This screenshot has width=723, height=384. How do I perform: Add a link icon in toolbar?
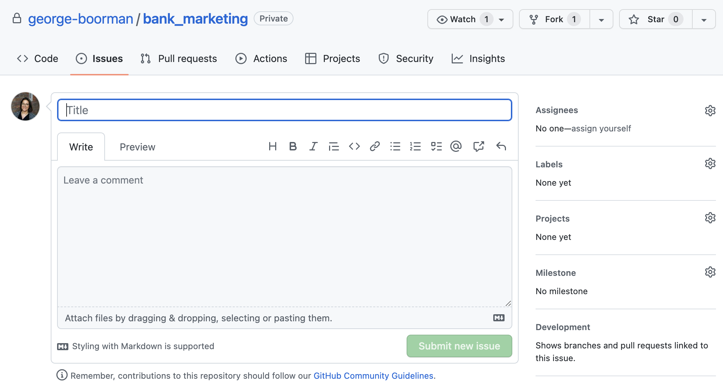point(375,146)
